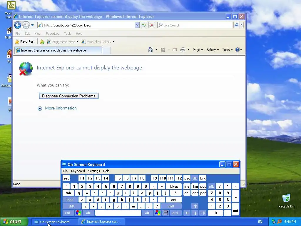Click the green Refresh button
The height and width of the screenshot is (226, 301).
point(144,25)
